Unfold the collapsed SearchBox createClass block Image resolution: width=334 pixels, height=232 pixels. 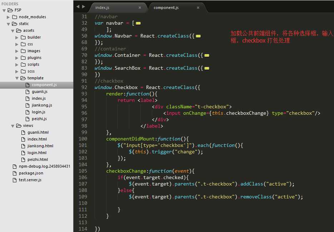(207, 68)
